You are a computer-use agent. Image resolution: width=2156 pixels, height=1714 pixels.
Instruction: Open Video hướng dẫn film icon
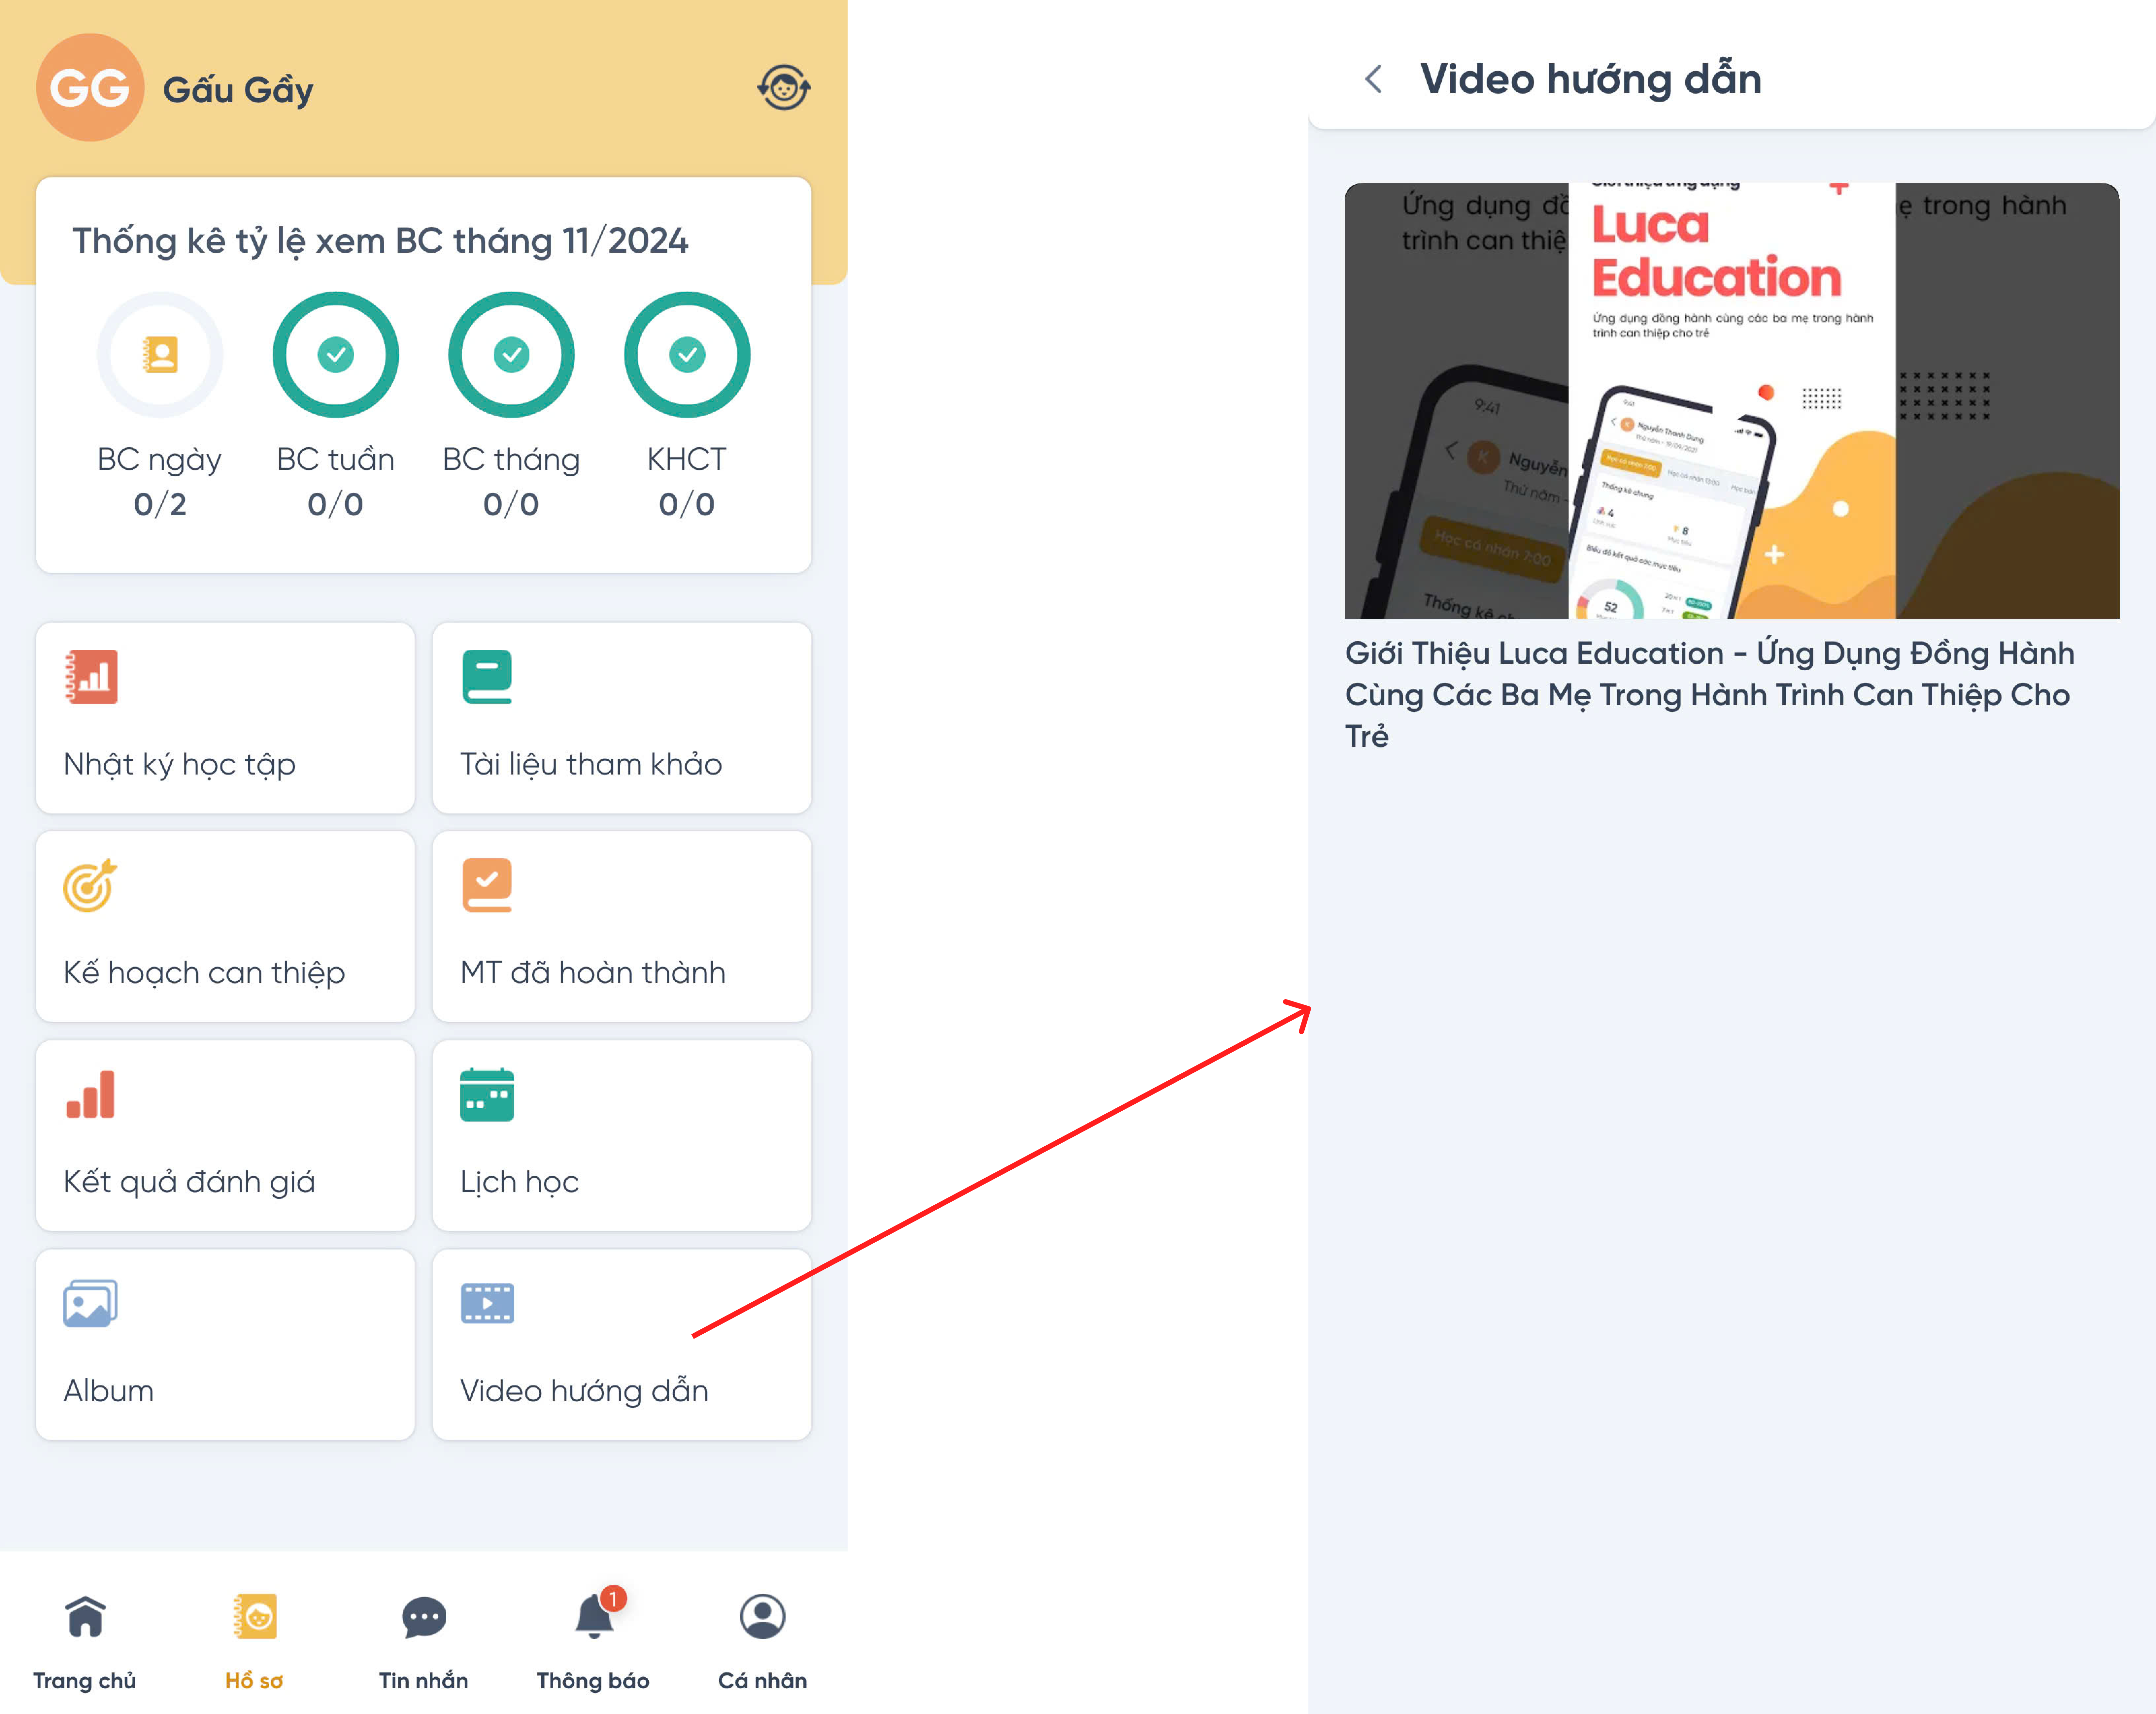tap(487, 1303)
